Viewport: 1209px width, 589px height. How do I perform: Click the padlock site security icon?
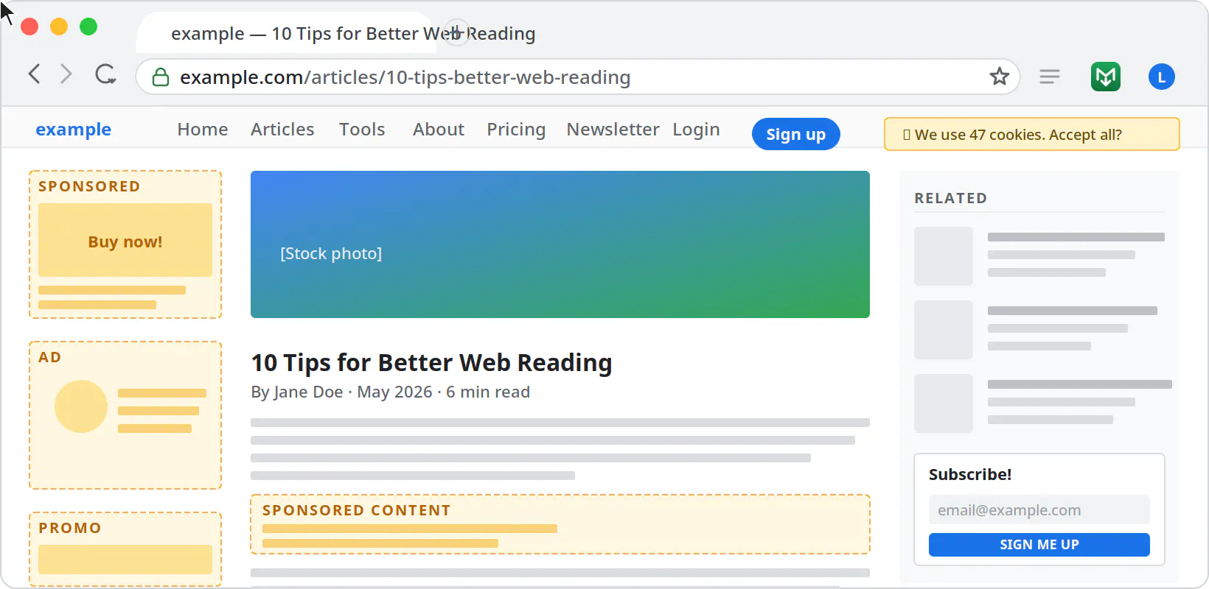tap(161, 77)
